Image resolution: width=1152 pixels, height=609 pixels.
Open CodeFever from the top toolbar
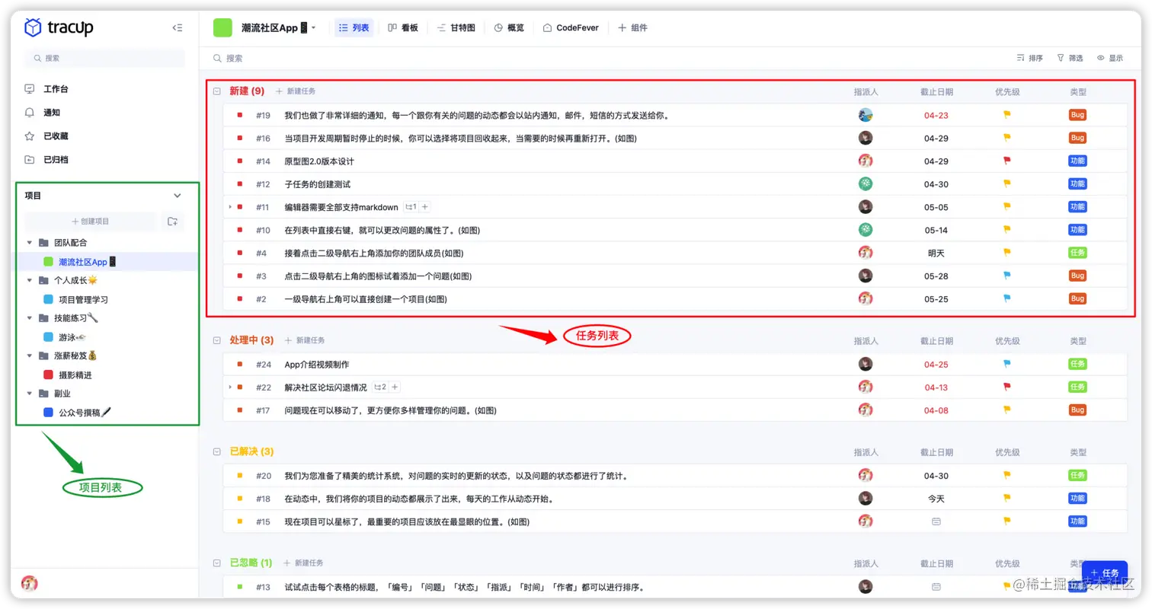pyautogui.click(x=571, y=27)
